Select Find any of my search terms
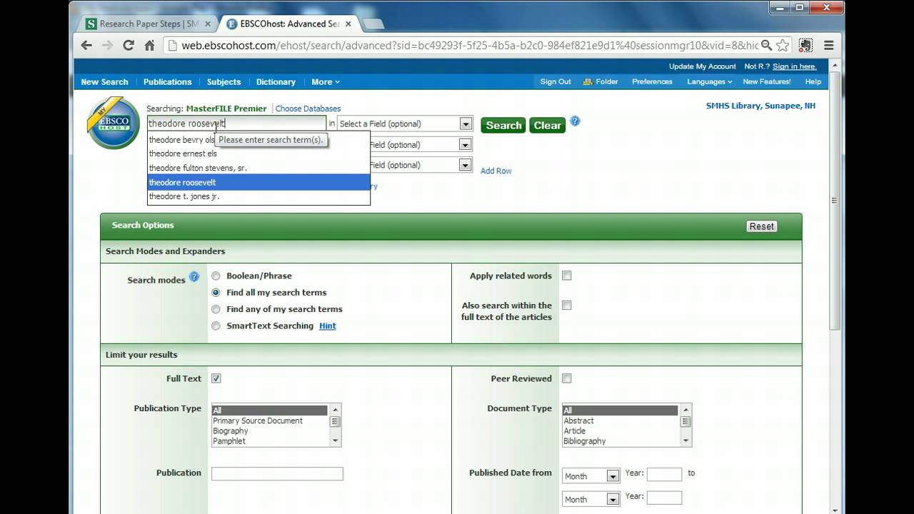The image size is (914, 514). point(216,309)
